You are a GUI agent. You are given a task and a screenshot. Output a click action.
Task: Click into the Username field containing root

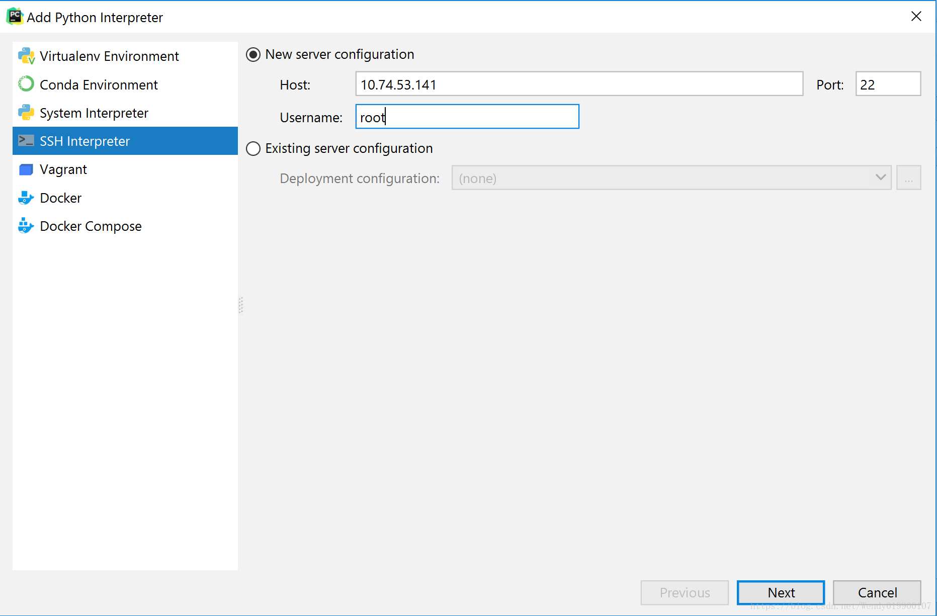pos(467,117)
